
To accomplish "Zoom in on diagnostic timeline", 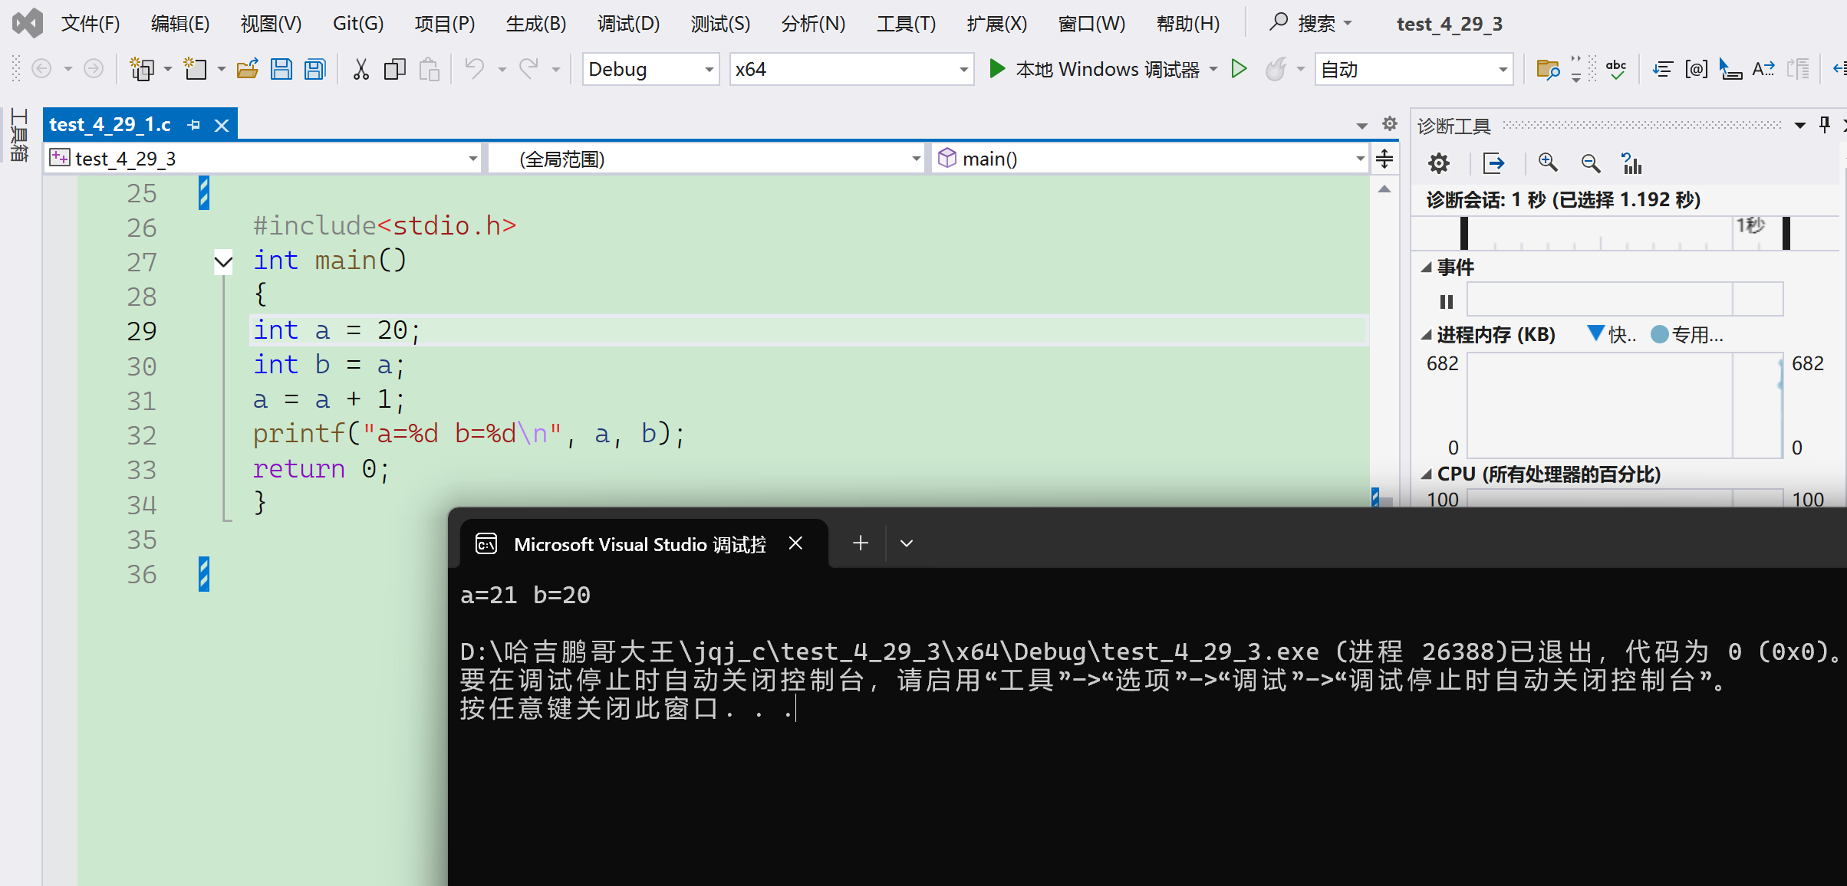I will (x=1548, y=163).
